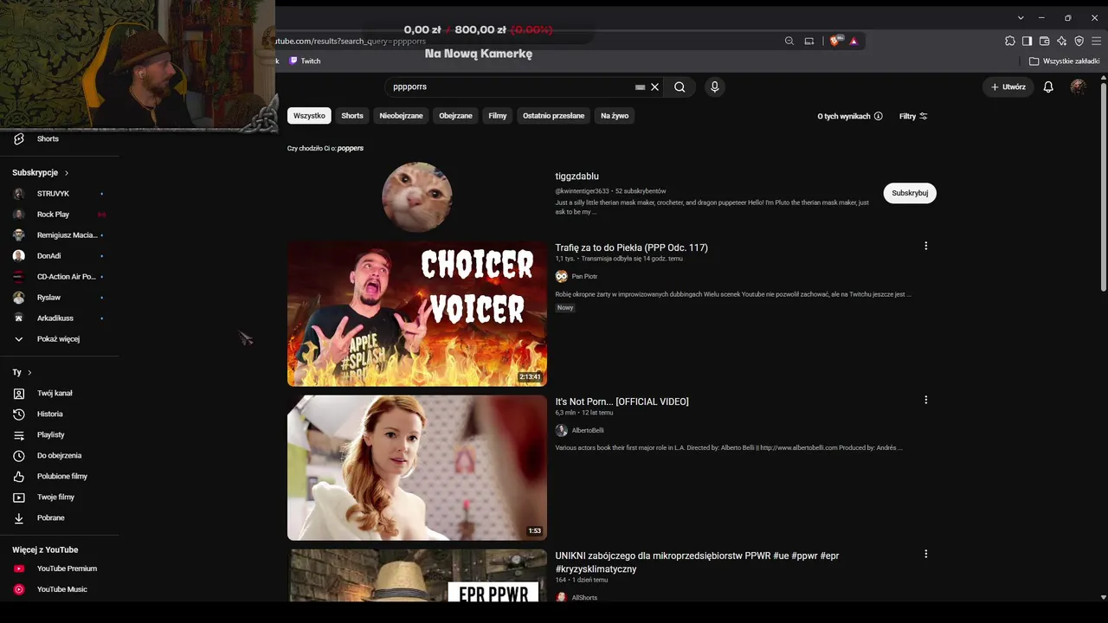Click the page scrollbar down arrow
Viewport: 1108px width, 623px height.
[x=1103, y=596]
